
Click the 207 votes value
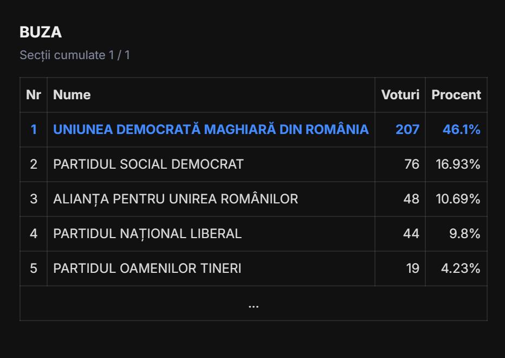[407, 130]
